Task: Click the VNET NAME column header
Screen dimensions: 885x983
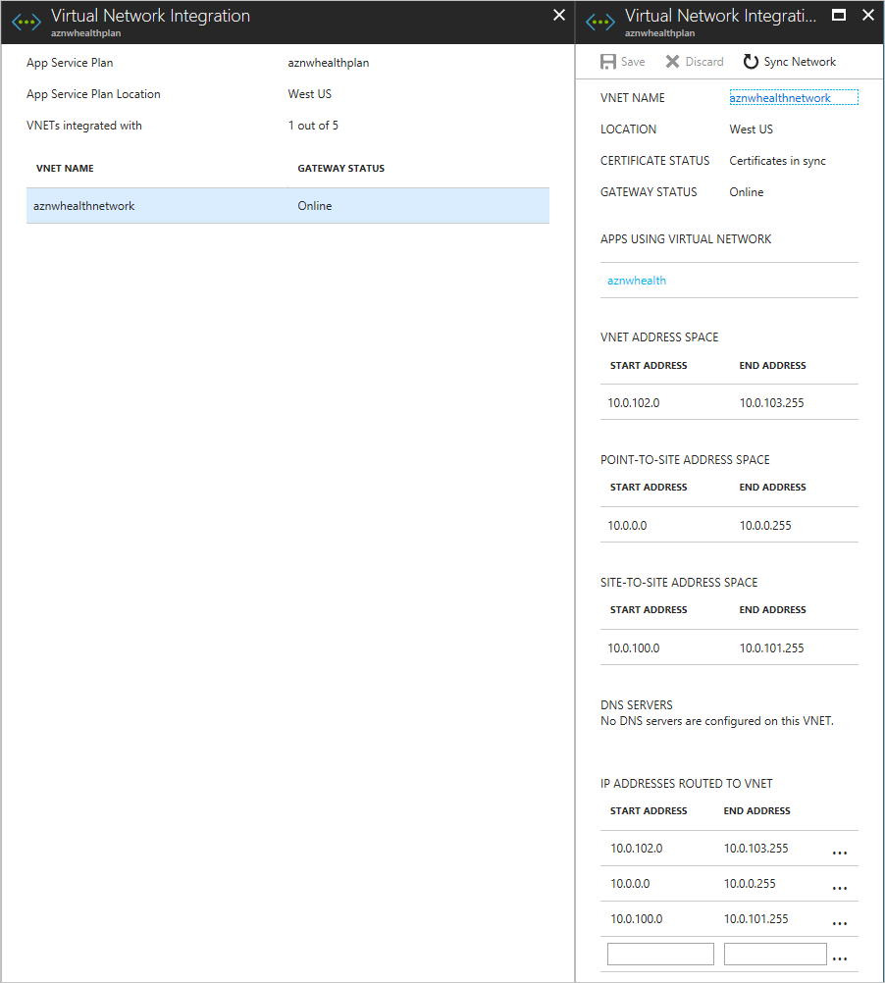Action: point(65,168)
